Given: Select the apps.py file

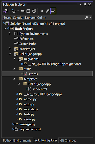Looking at the screenshot, I should point(29,104).
